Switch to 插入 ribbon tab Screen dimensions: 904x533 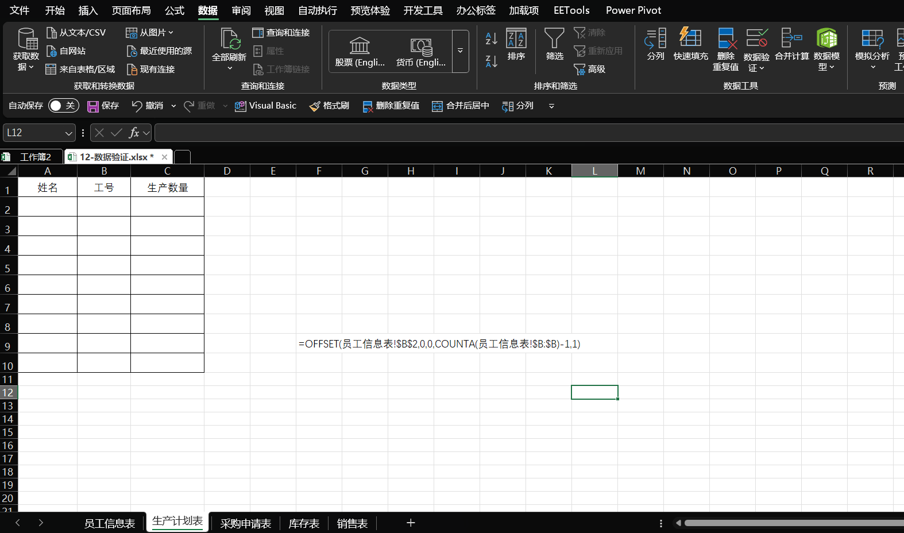click(88, 10)
